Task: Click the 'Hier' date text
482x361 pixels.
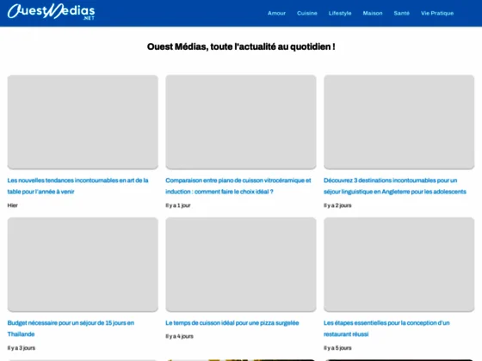Action: tap(13, 205)
